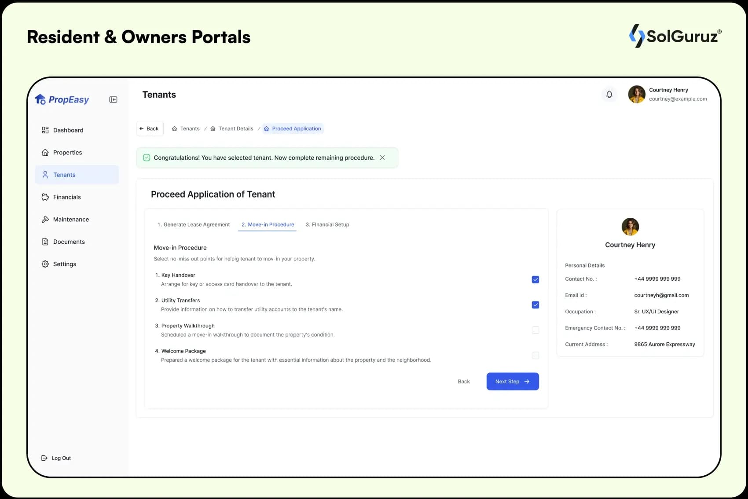This screenshot has width=748, height=499.
Task: Open Maintenance section in sidebar
Action: point(70,220)
